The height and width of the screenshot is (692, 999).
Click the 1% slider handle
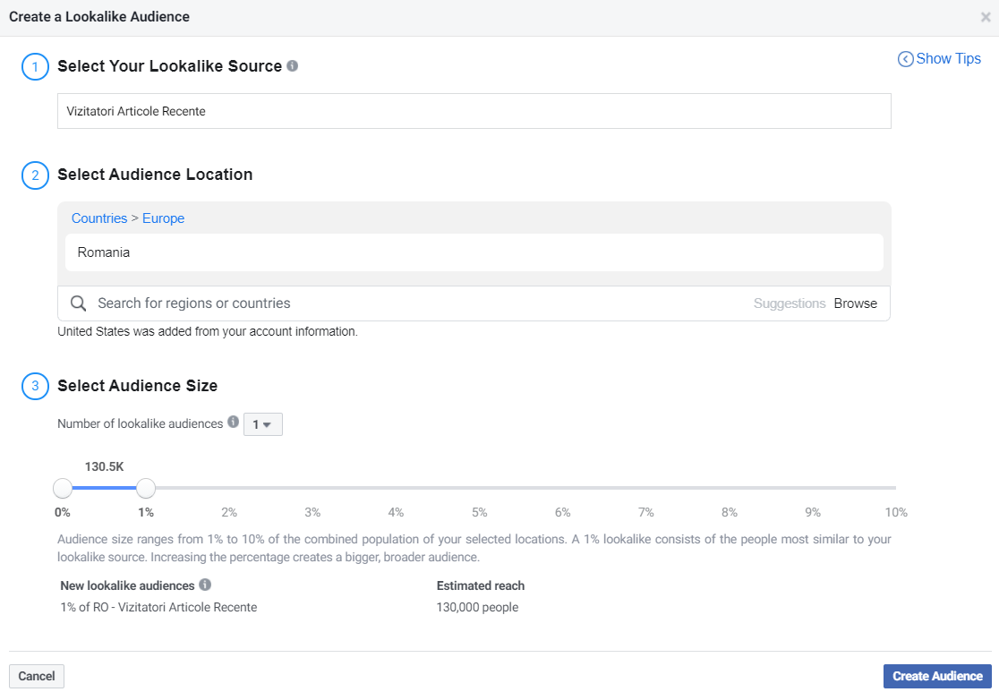click(146, 489)
